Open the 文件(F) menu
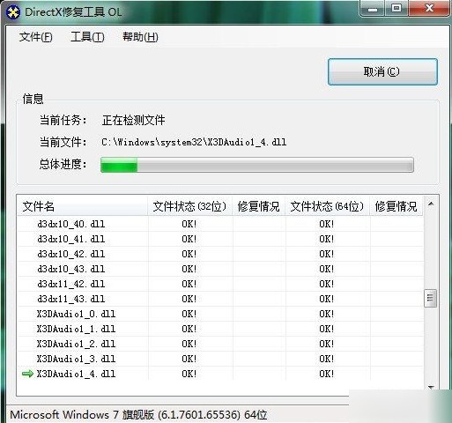 [36, 37]
